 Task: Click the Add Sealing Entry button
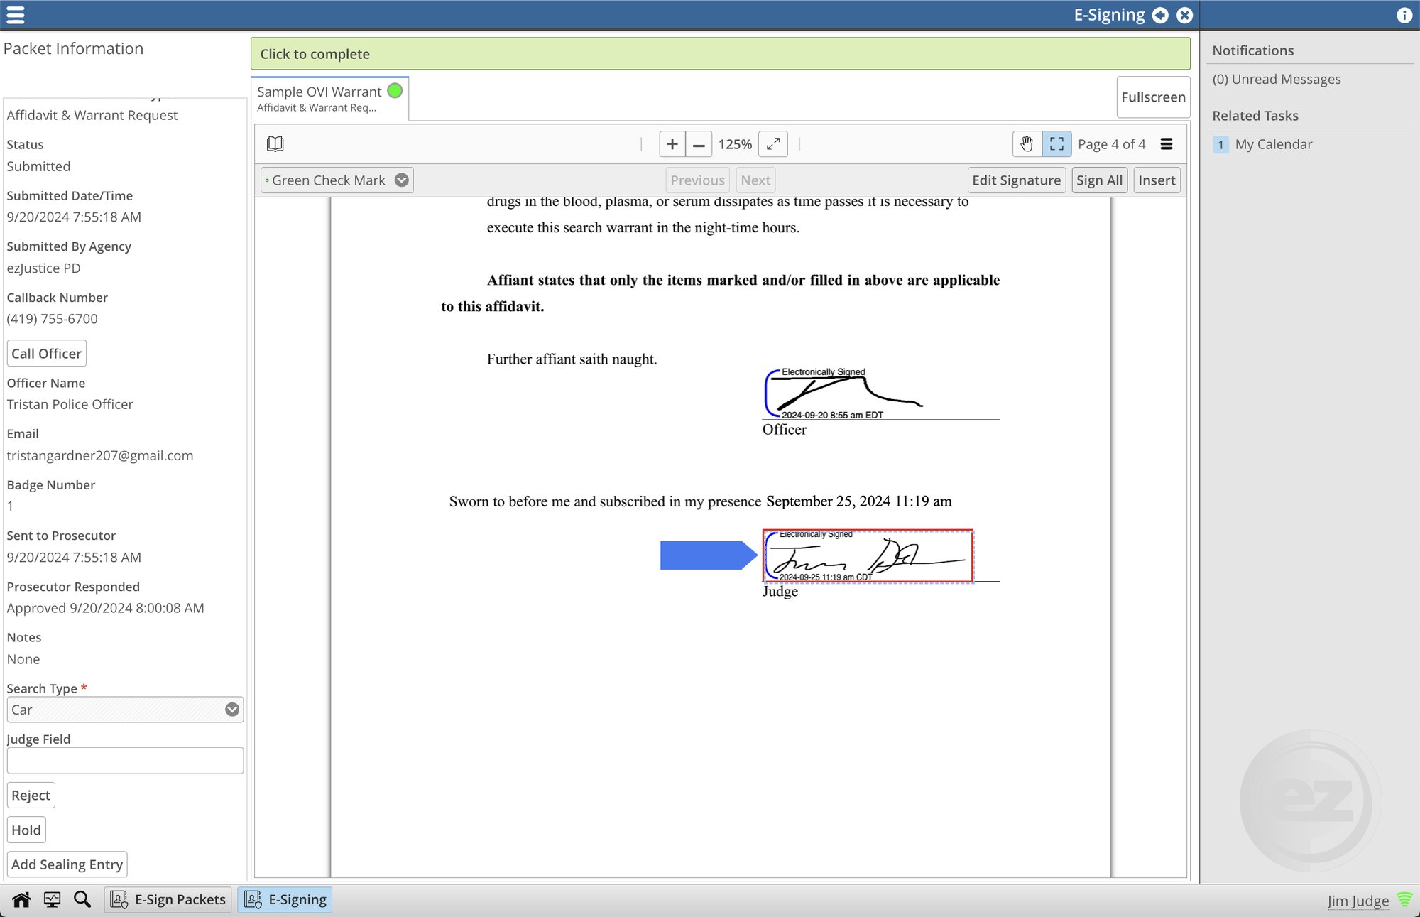[67, 863]
